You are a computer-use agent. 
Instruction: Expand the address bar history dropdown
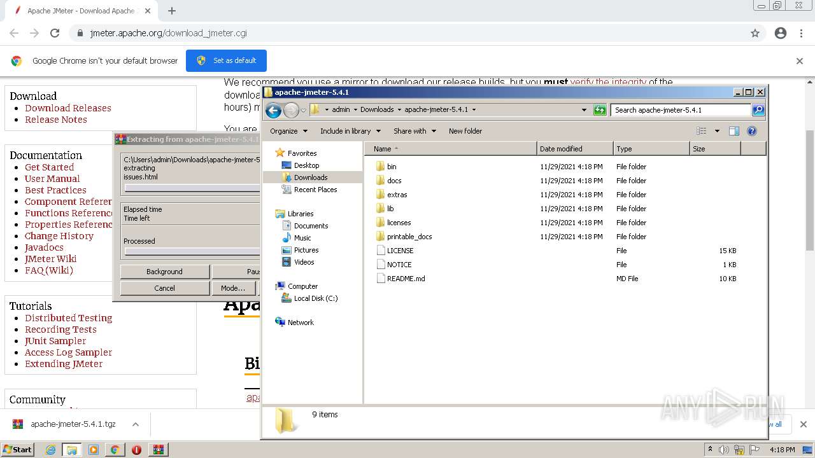[584, 110]
